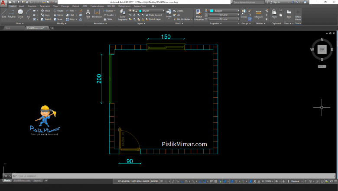Click the Group objects tool
This screenshot has width=338, height=191.
pyautogui.click(x=244, y=13)
